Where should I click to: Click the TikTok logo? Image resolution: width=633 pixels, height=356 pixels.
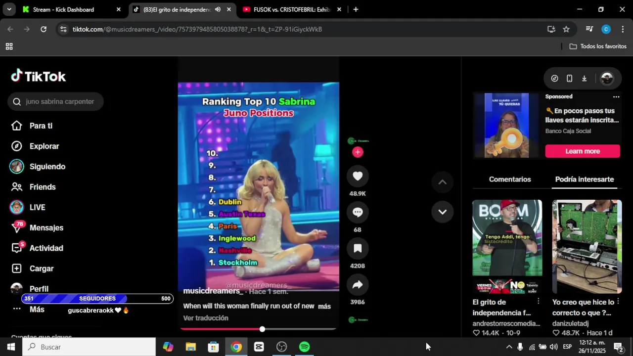[39, 76]
